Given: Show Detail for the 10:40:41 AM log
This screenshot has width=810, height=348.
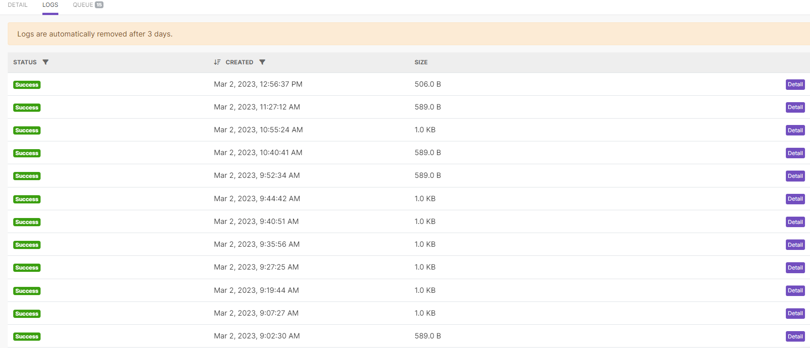Looking at the screenshot, I should pyautogui.click(x=795, y=153).
